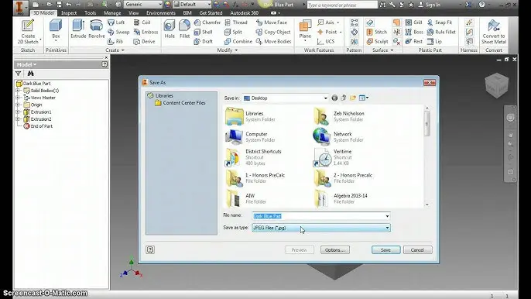
Task: Activate the Hole tool
Action: [170, 29]
